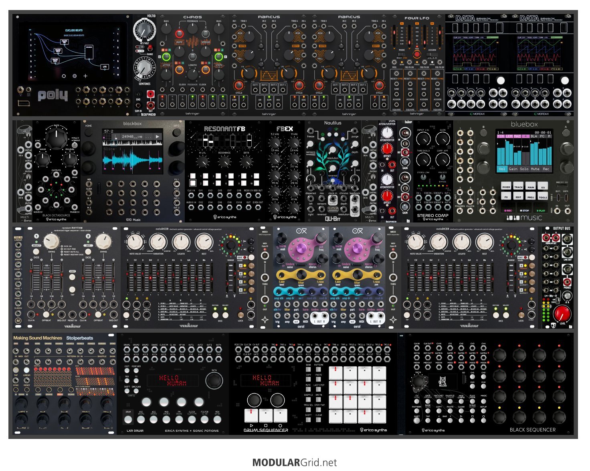
Task: Open the gear settings icon on Poly screen
Action: coord(74,76)
